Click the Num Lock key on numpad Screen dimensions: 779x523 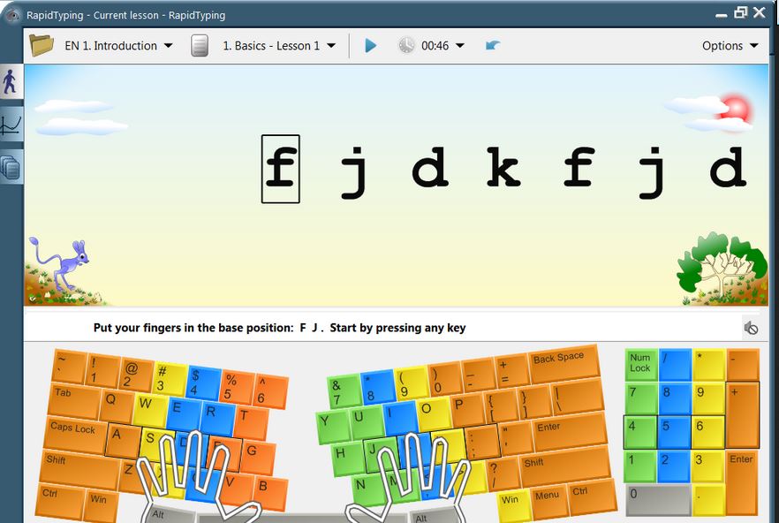(641, 365)
